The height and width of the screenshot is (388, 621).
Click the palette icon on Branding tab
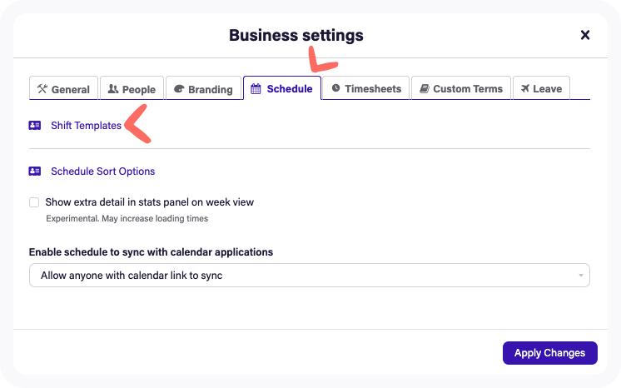[179, 89]
